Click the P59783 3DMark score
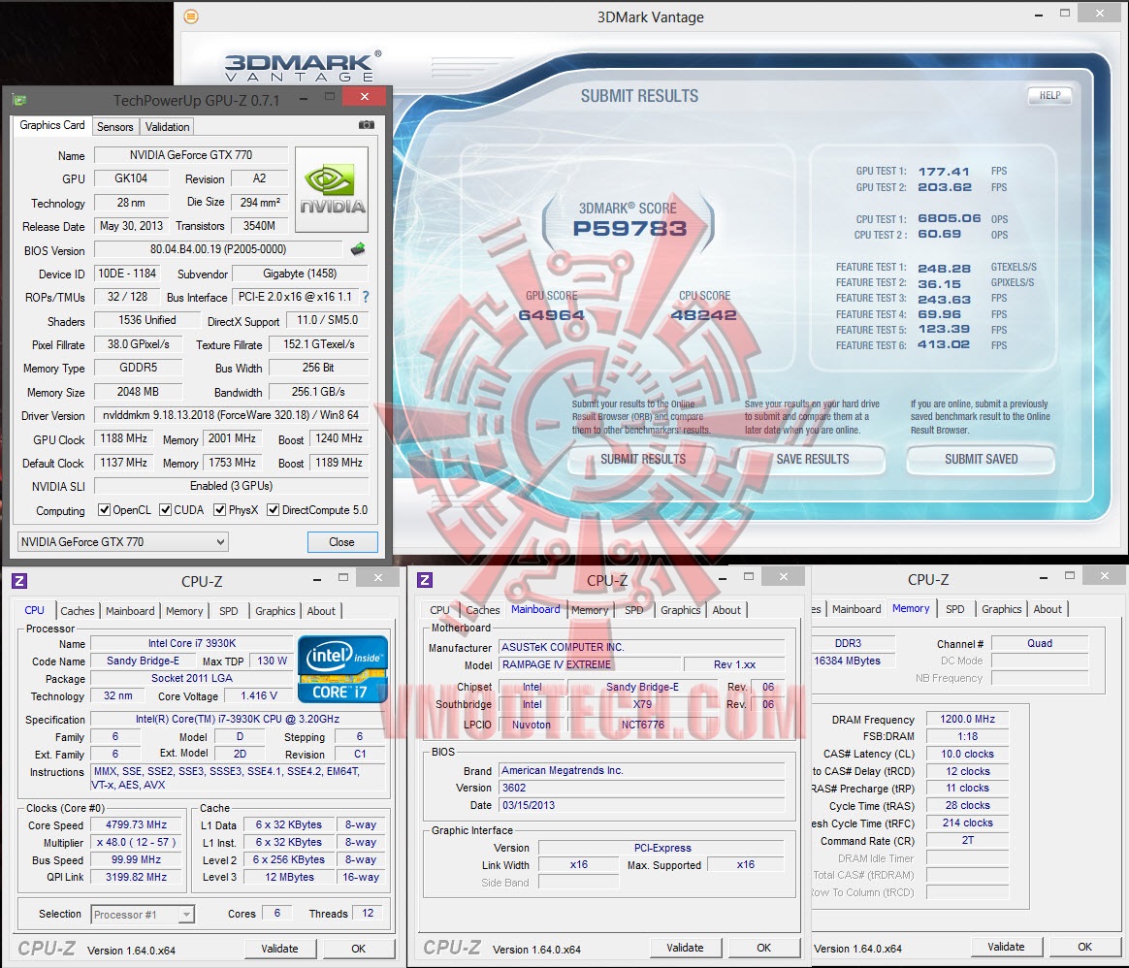This screenshot has height=968, width=1129. click(629, 228)
